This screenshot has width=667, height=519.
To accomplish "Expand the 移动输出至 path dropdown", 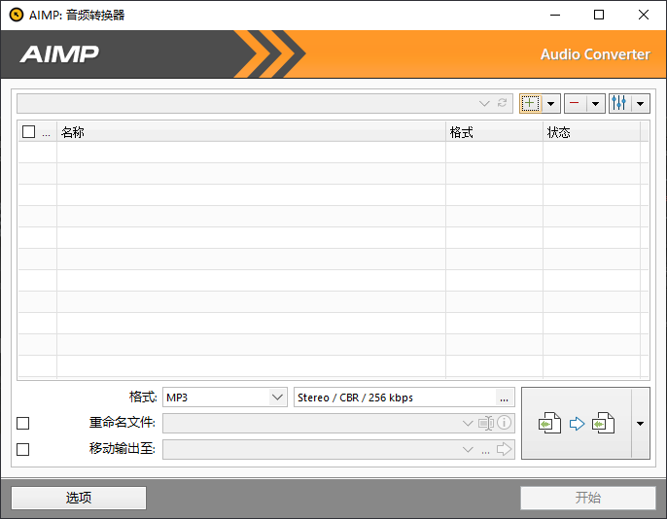I will [x=468, y=450].
